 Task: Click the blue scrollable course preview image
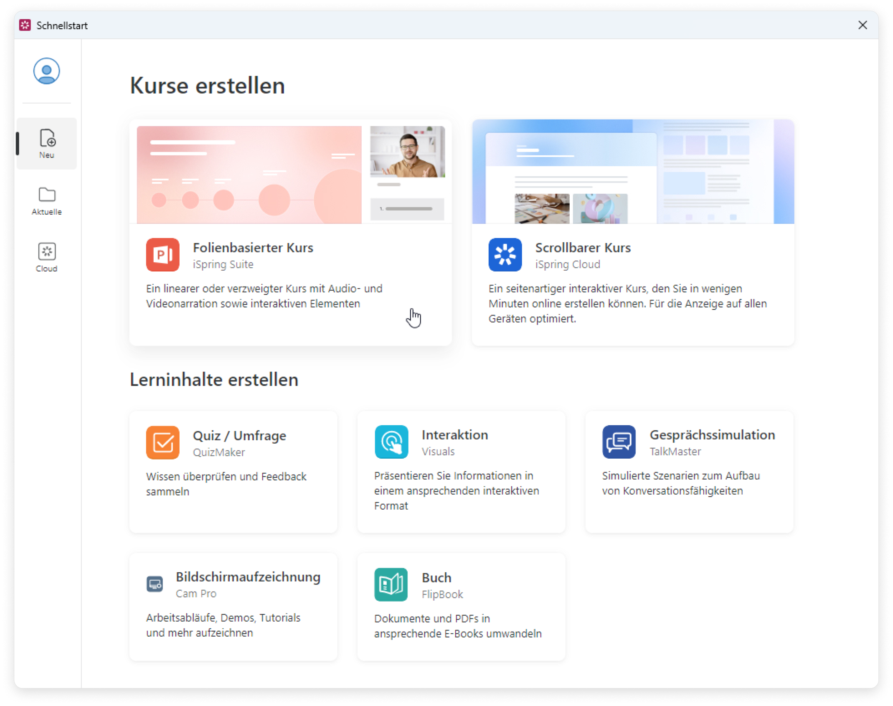point(633,172)
